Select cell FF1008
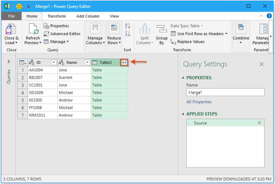Screen dimensions: 275x184 click(x=43, y=108)
